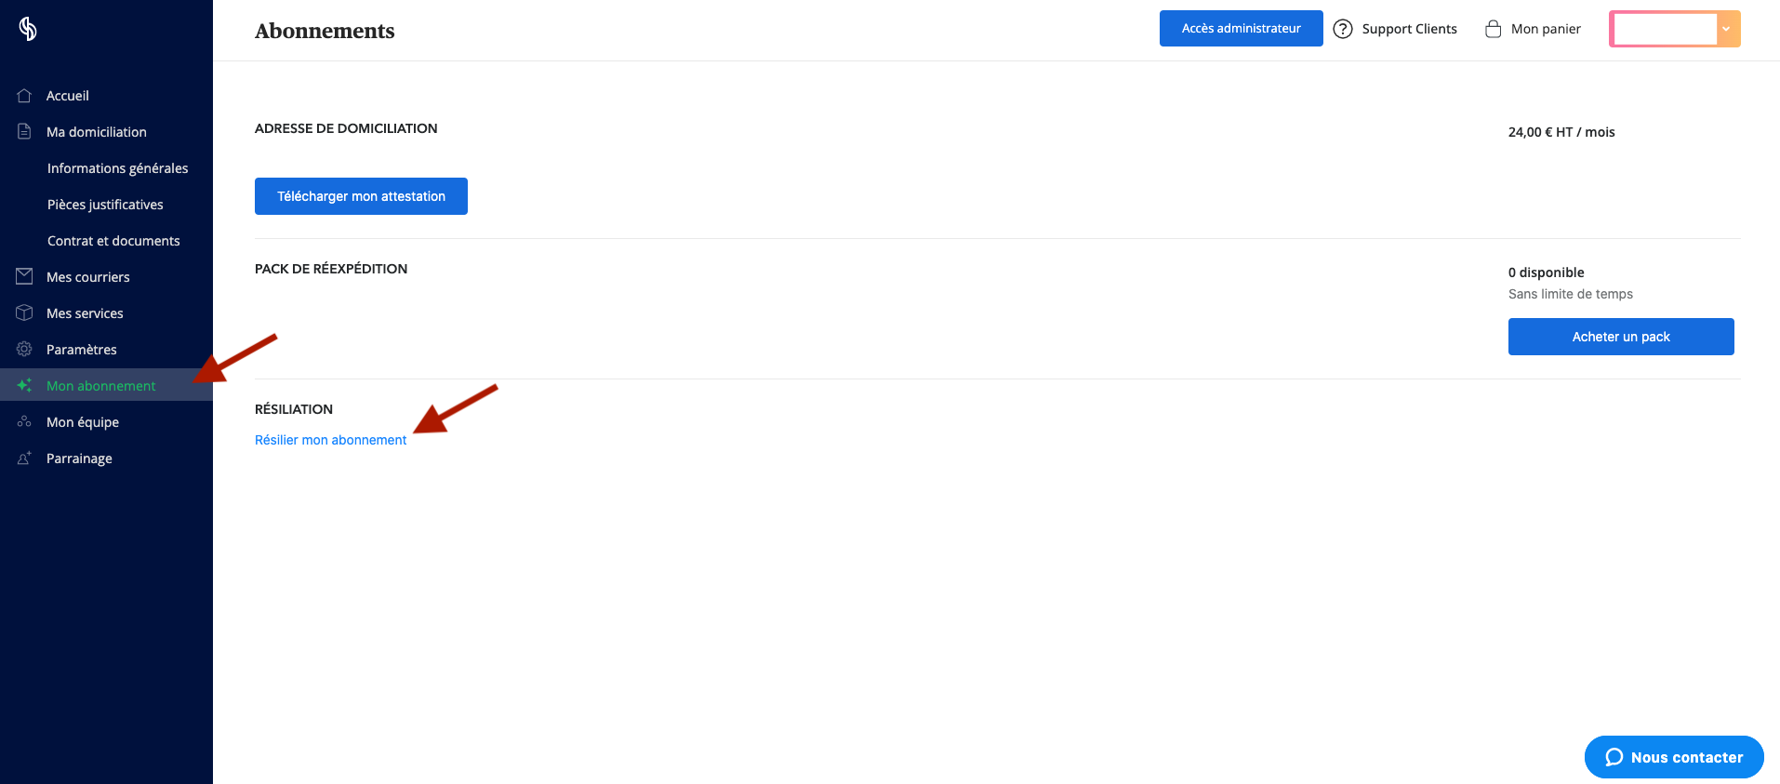The image size is (1780, 784).
Task: Click the Accueil home icon
Action: [24, 96]
